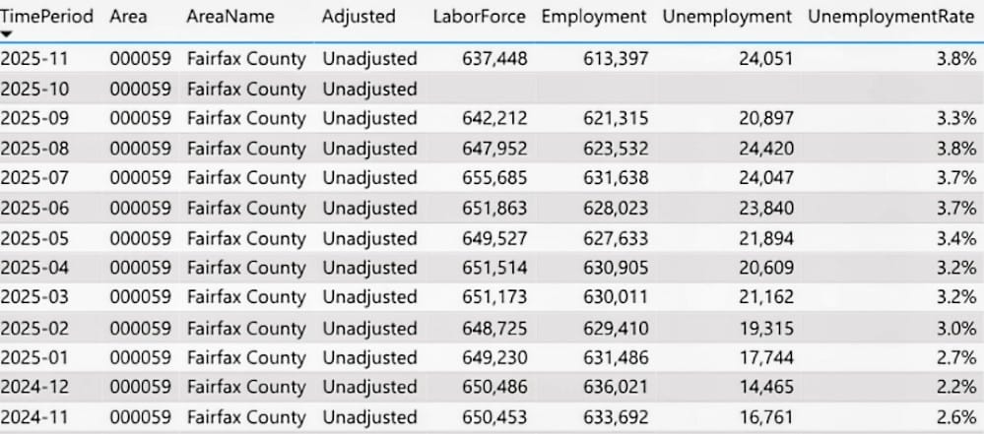Select the 3.7% rate in the 2025-06 row

956,209
